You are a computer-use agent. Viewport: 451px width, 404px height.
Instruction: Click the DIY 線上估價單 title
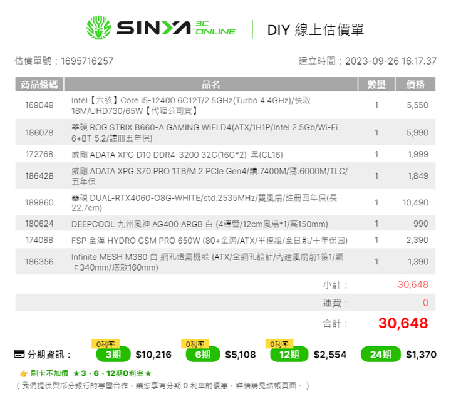(316, 29)
